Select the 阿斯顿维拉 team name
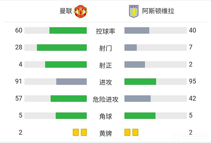Screen dimensions: 211x143 click(x=158, y=11)
